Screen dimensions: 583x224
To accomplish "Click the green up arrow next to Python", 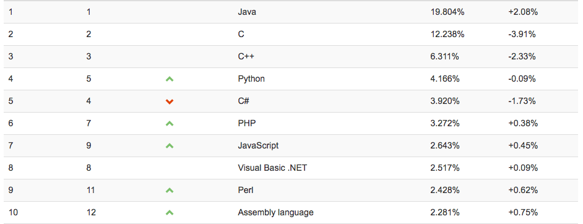I will pyautogui.click(x=170, y=79).
